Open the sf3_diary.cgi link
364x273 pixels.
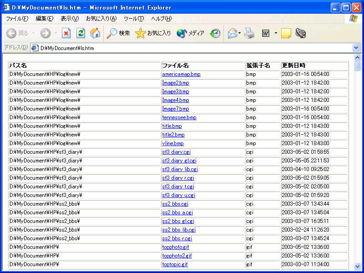pyautogui.click(x=177, y=152)
